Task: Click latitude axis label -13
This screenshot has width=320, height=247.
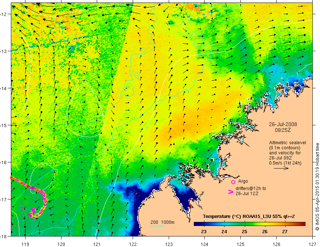Action: 4,51
